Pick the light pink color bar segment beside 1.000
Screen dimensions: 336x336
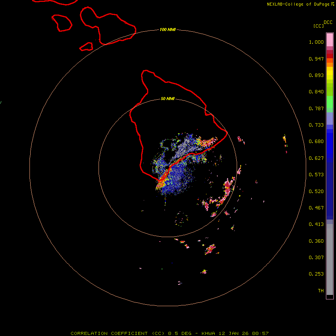click(330, 40)
